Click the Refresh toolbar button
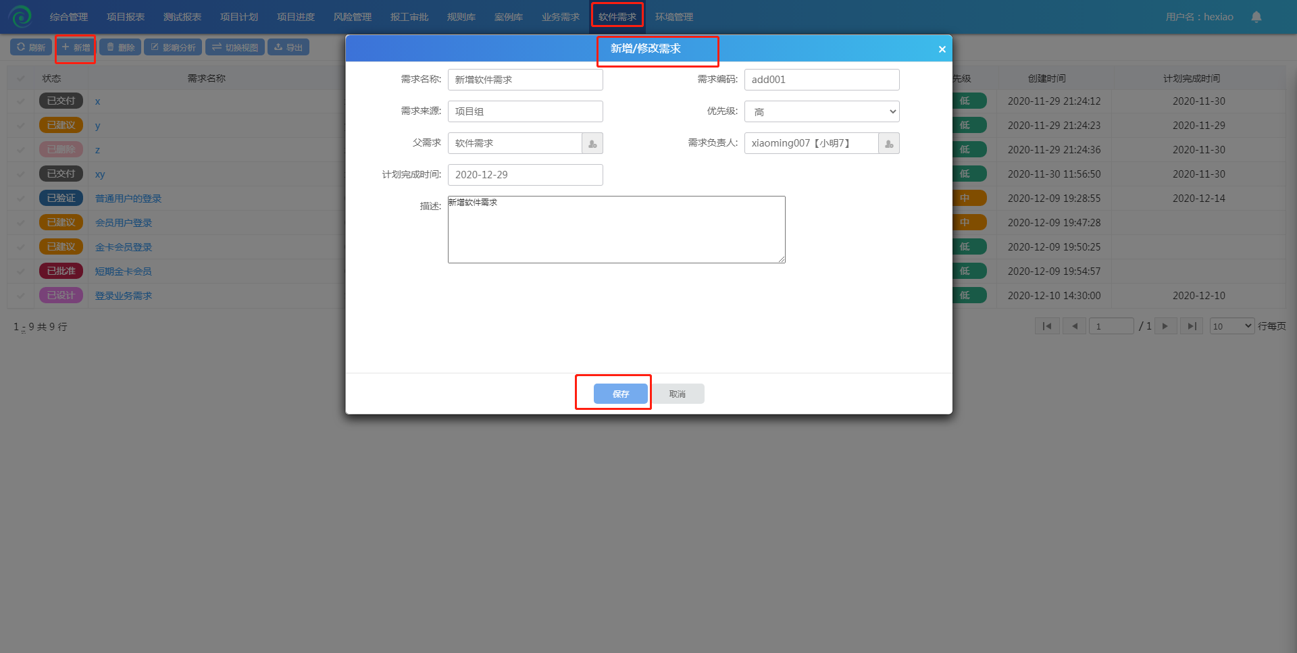 [x=31, y=47]
